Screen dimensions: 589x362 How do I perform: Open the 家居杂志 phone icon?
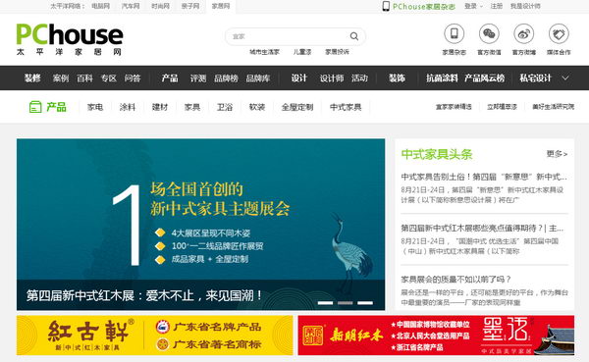[455, 33]
